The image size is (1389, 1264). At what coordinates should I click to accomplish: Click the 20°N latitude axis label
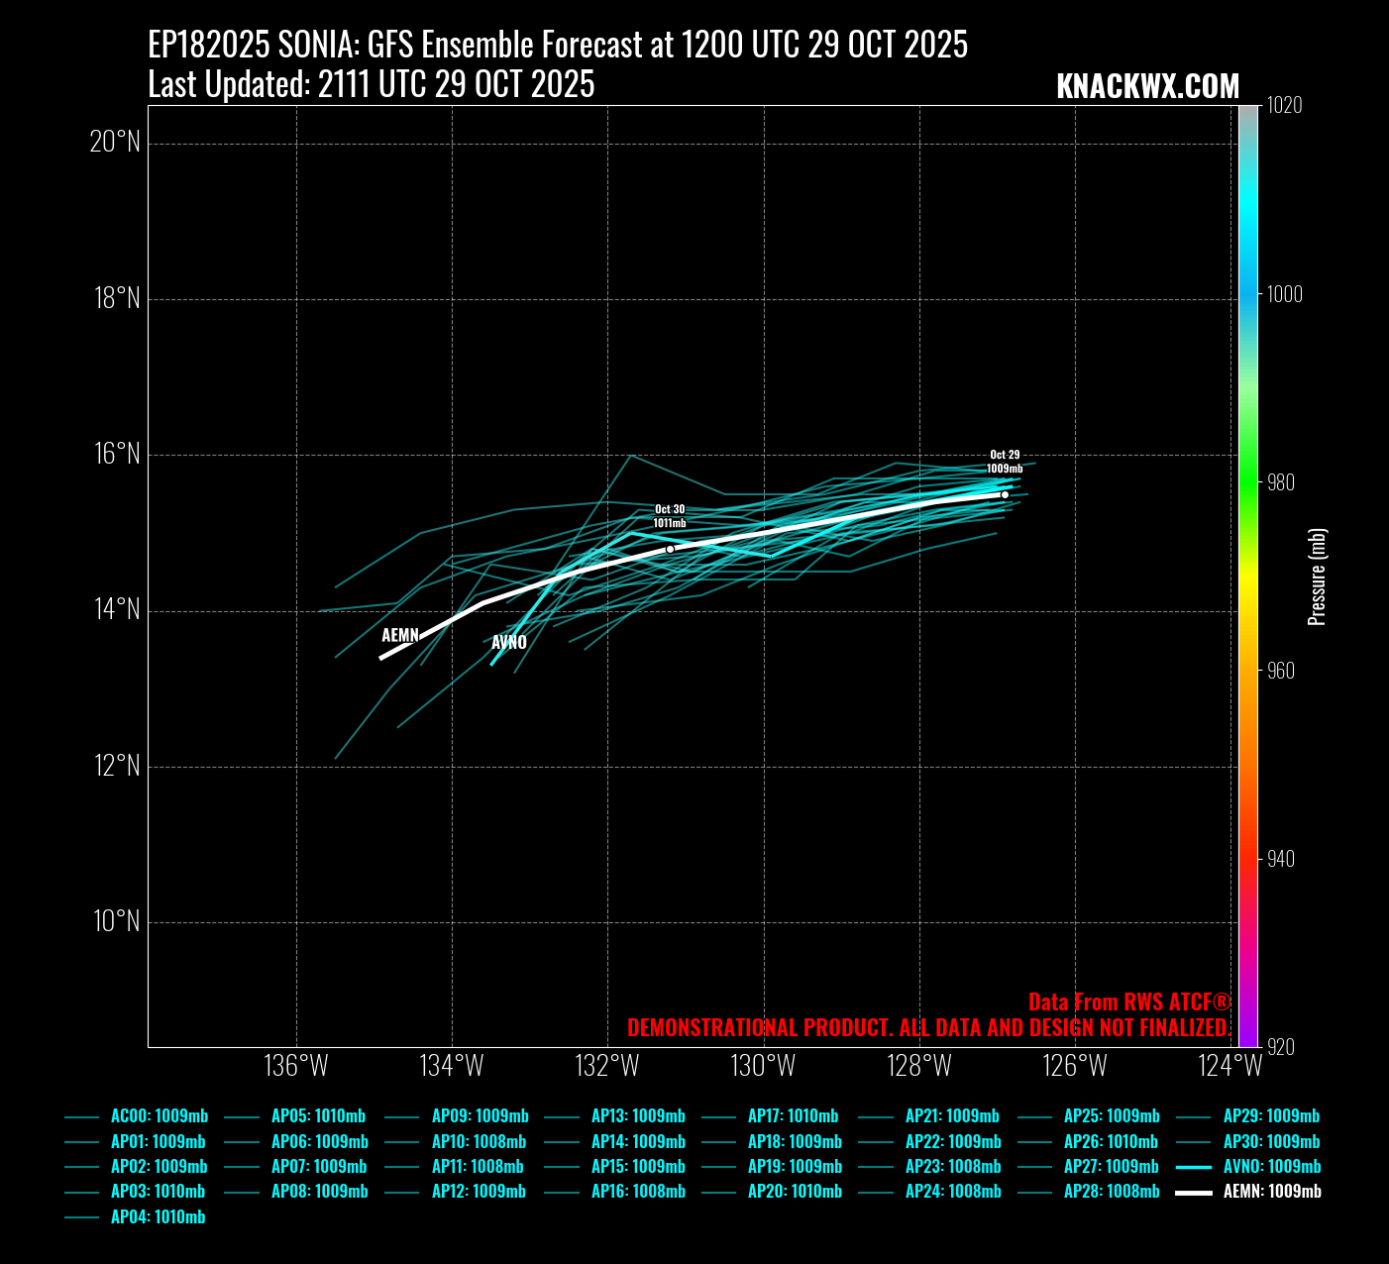115,143
